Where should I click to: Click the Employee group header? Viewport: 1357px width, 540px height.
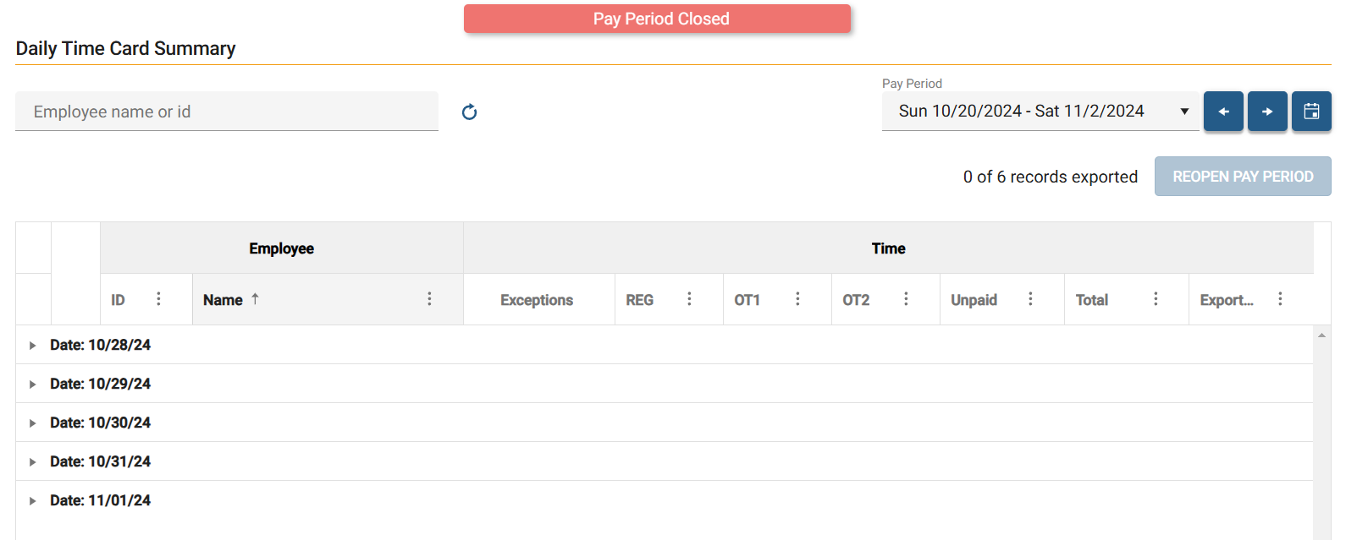point(281,248)
